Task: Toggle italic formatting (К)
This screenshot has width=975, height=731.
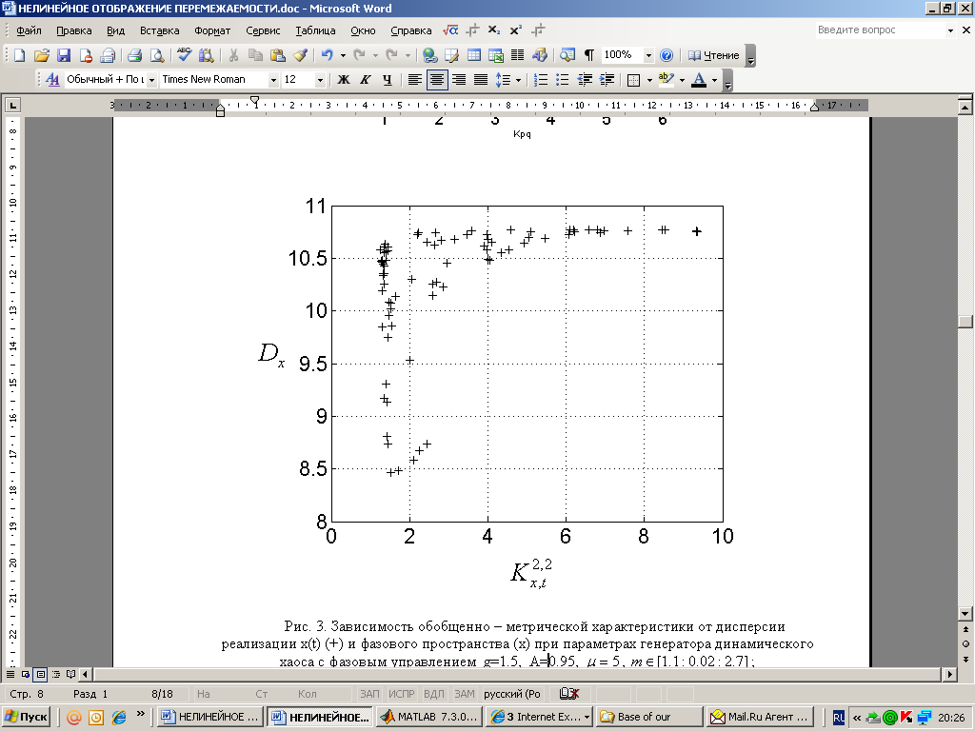Action: click(365, 80)
